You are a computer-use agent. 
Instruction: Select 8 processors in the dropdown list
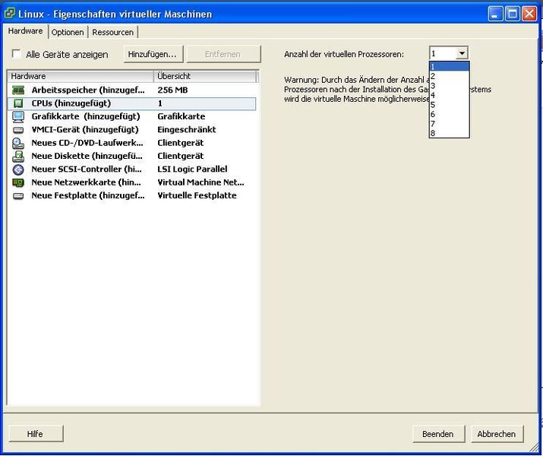tap(433, 133)
